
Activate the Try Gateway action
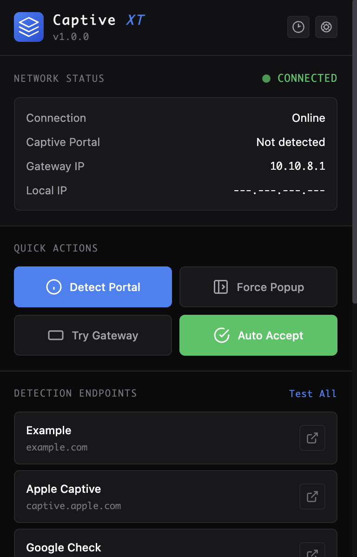point(93,335)
